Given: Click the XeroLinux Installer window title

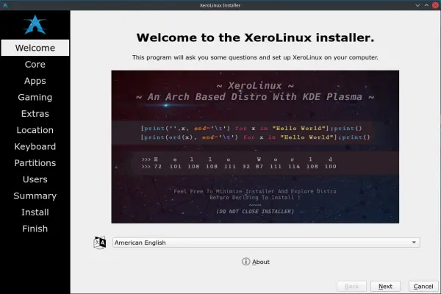Looking at the screenshot, I should (220, 5).
